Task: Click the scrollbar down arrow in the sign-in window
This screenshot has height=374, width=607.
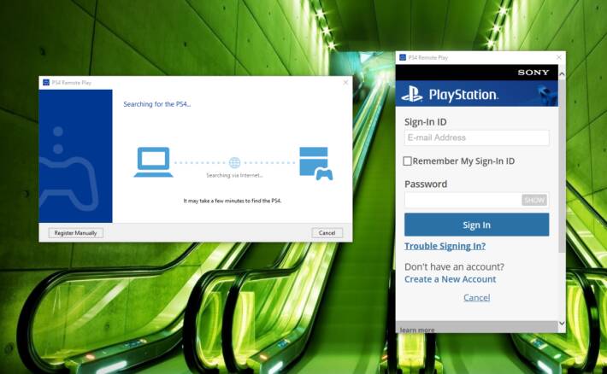Action: coord(562,324)
